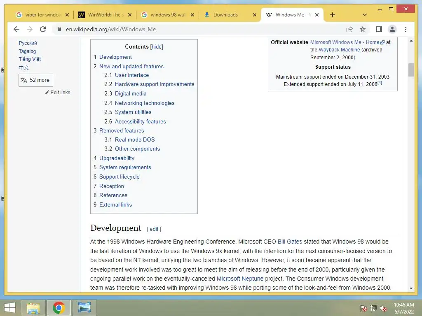The height and width of the screenshot is (316, 422).
Task: Open Real mode DOS subsection
Action: click(x=135, y=140)
